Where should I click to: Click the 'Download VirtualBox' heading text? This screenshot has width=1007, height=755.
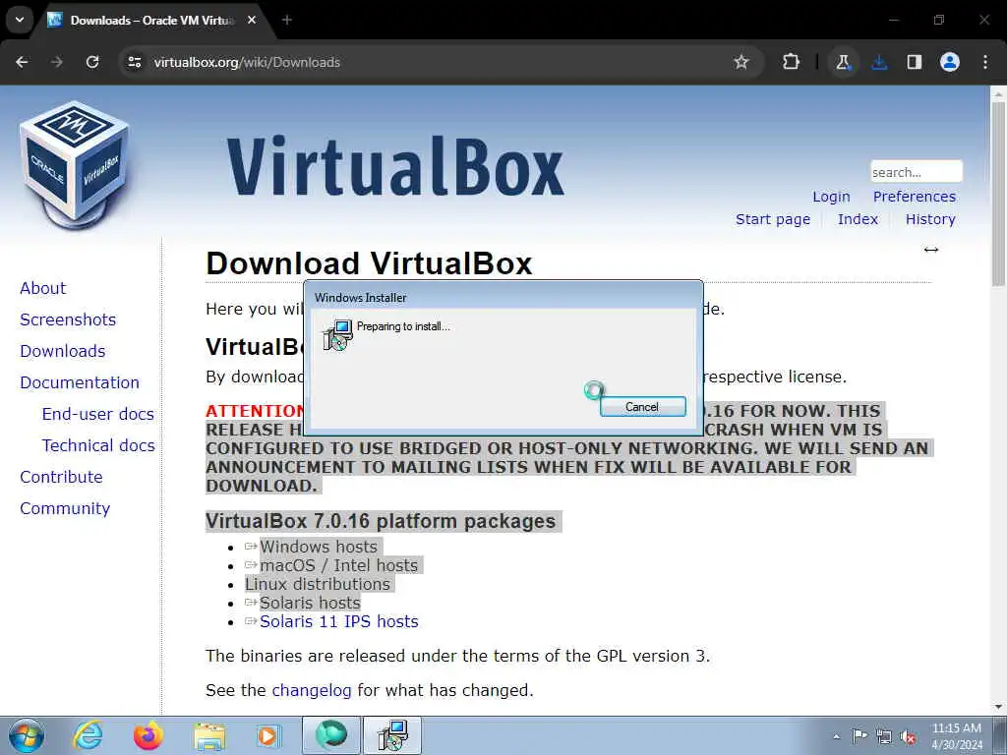(370, 263)
